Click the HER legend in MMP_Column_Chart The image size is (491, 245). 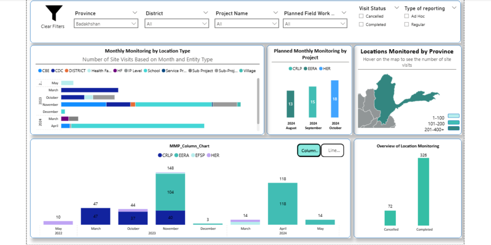click(x=213, y=155)
